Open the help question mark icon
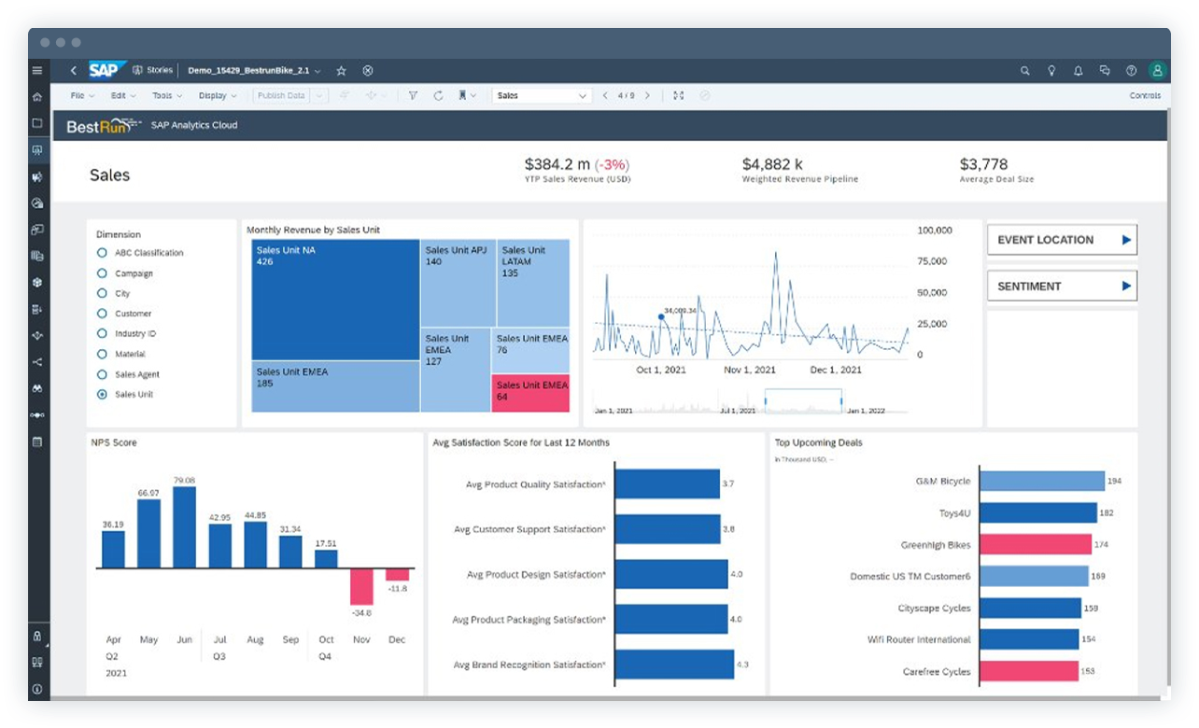This screenshot has height=728, width=1199. [1132, 70]
